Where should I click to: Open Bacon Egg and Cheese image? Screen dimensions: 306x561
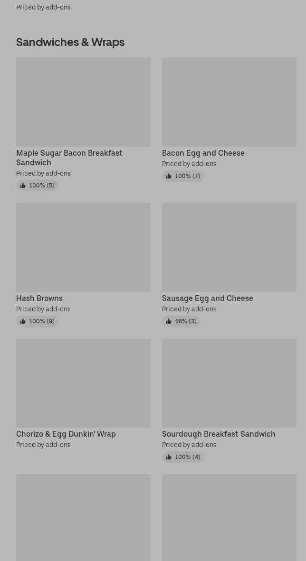point(229,102)
